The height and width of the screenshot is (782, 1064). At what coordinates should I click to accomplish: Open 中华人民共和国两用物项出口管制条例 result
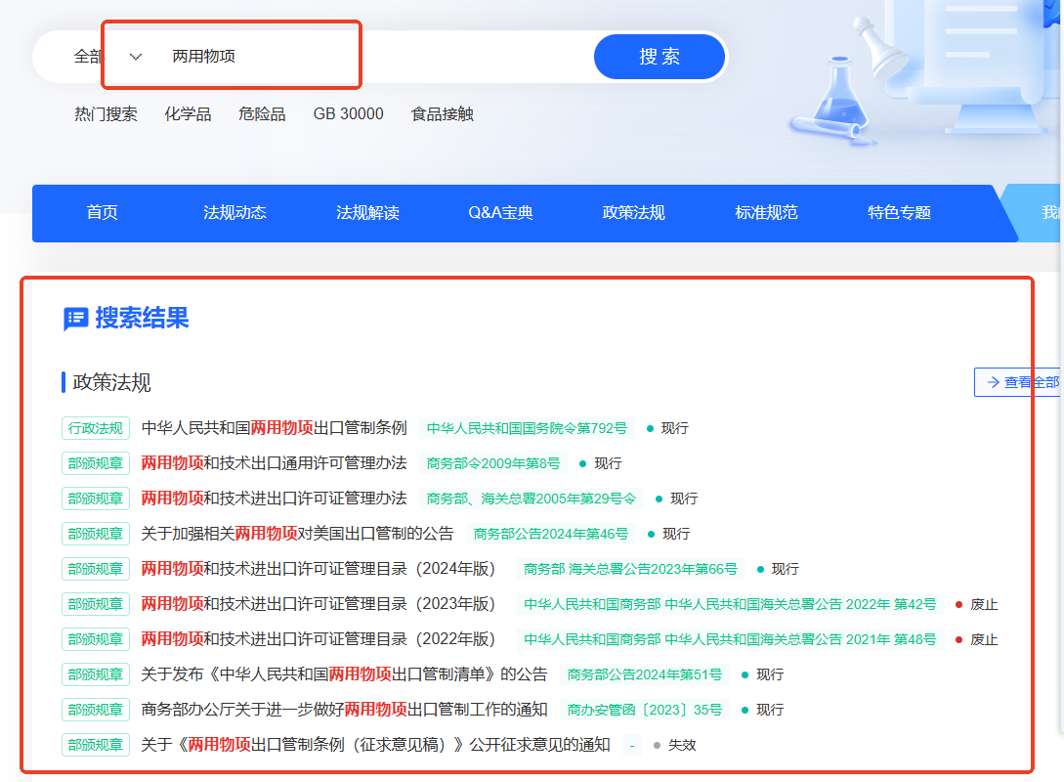pyautogui.click(x=274, y=428)
